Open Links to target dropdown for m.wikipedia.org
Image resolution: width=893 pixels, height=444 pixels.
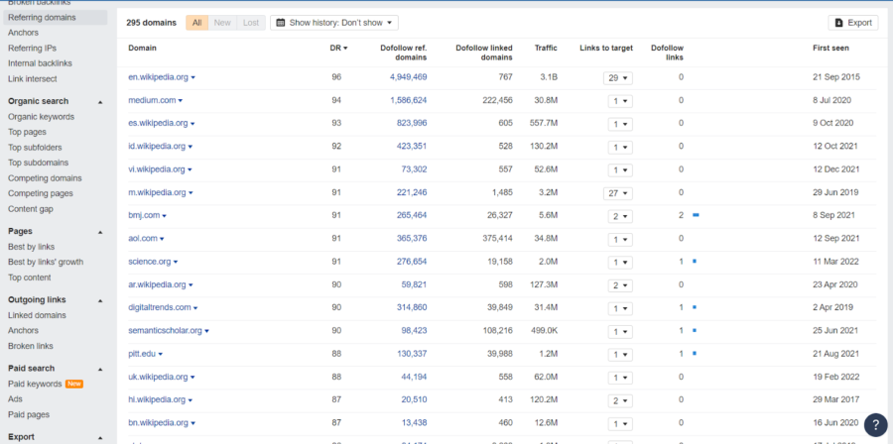[x=618, y=193]
